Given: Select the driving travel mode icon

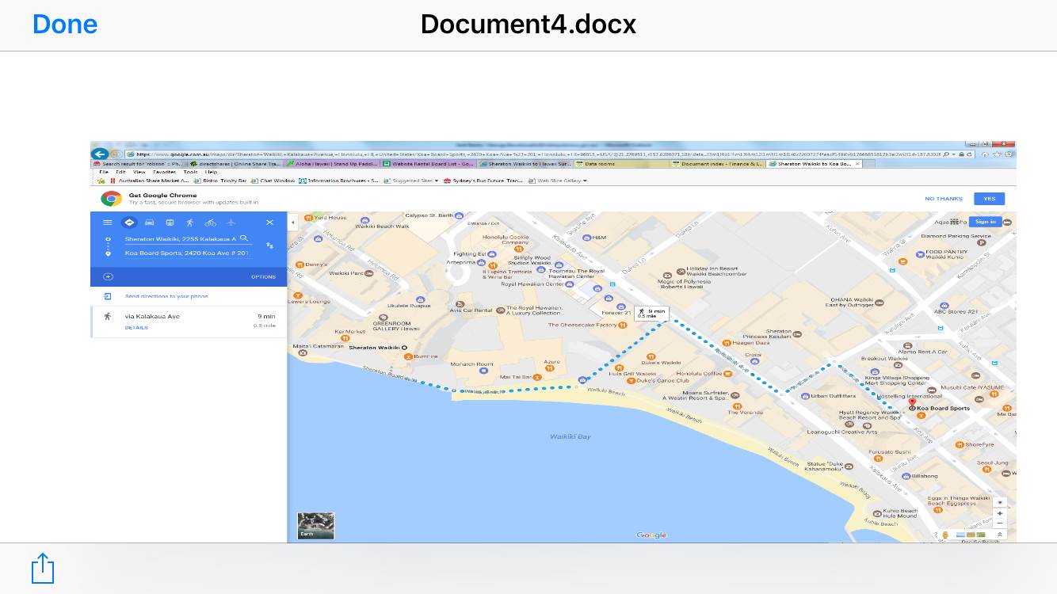Looking at the screenshot, I should pyautogui.click(x=149, y=223).
